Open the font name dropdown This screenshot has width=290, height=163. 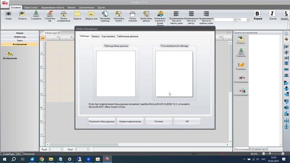coord(235,19)
